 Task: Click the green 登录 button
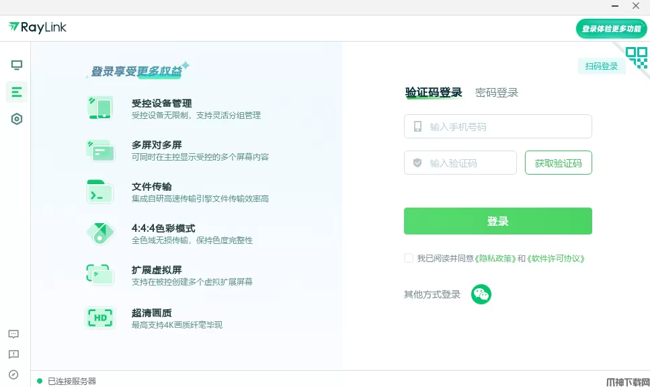(x=498, y=221)
